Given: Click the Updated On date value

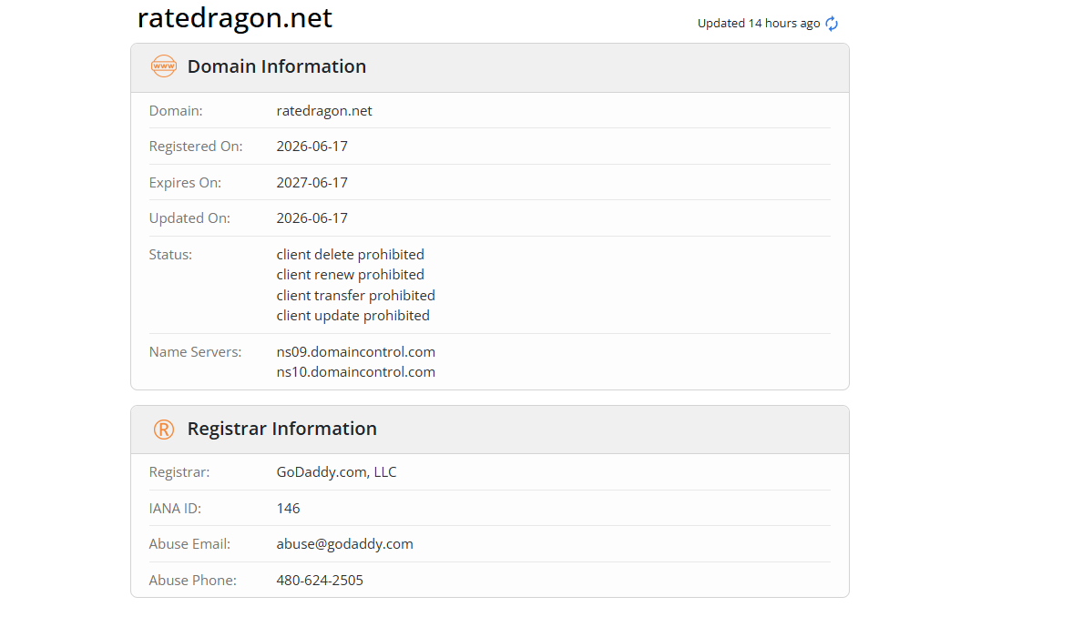Looking at the screenshot, I should [x=312, y=218].
